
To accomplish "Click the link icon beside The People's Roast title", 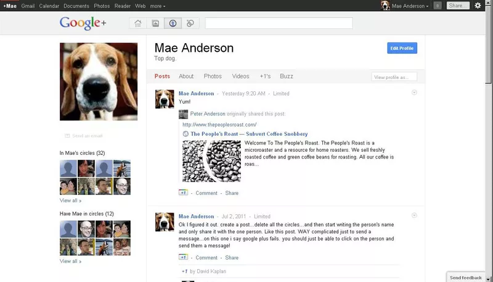I will pos(185,134).
